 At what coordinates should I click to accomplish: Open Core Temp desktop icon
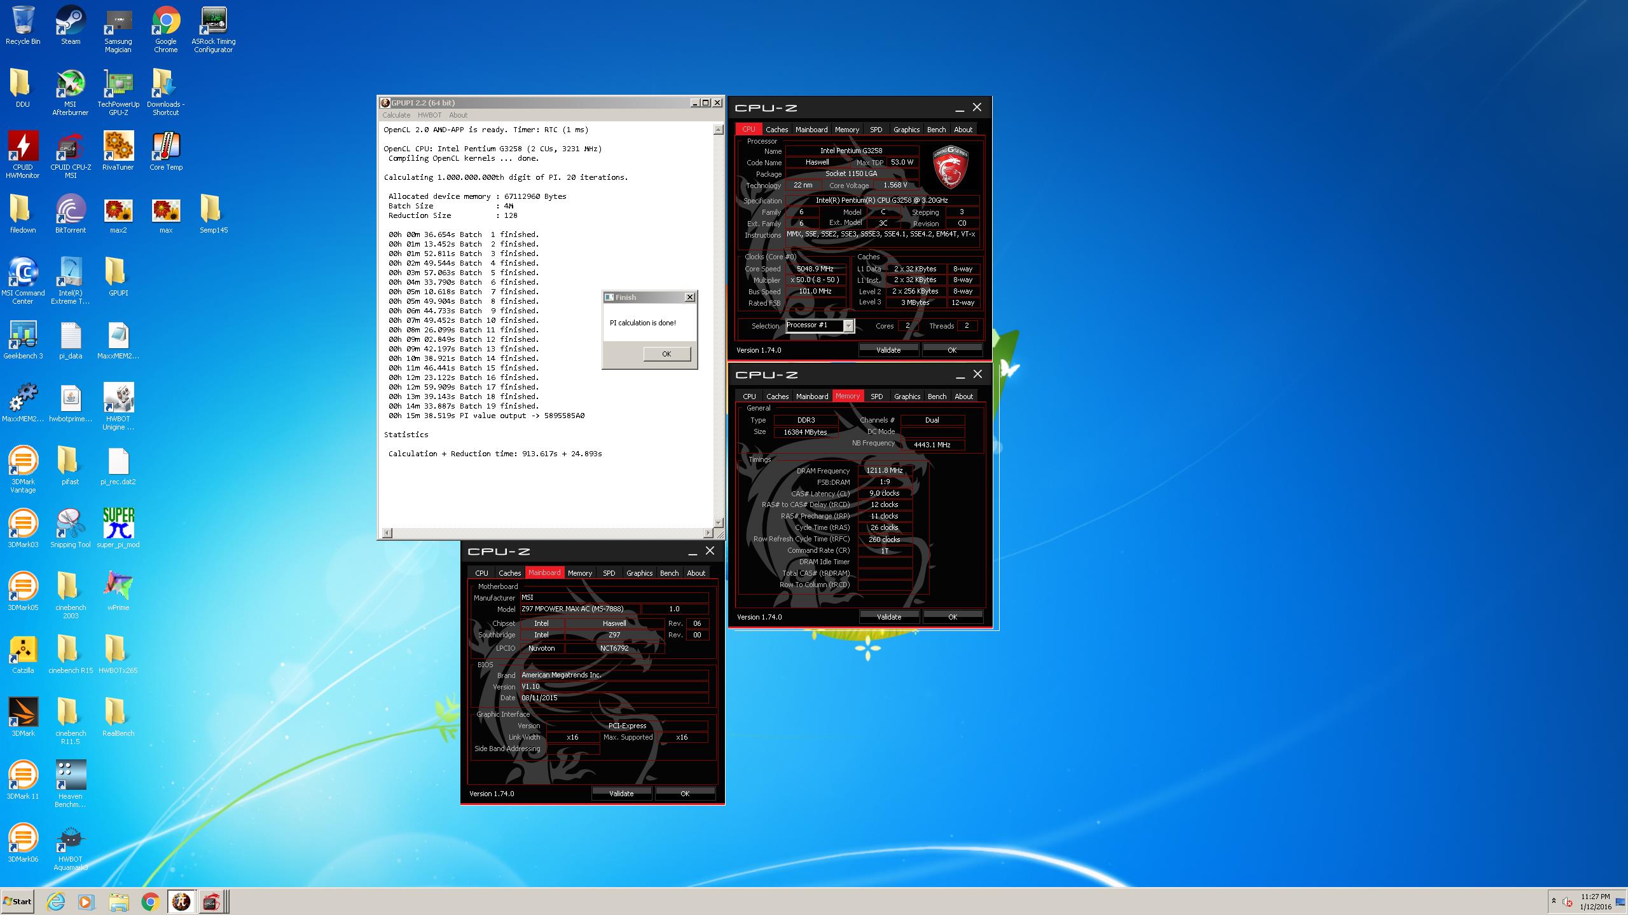[166, 151]
